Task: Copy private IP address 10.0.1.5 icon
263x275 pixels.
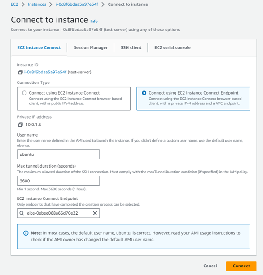Action: (x=20, y=125)
